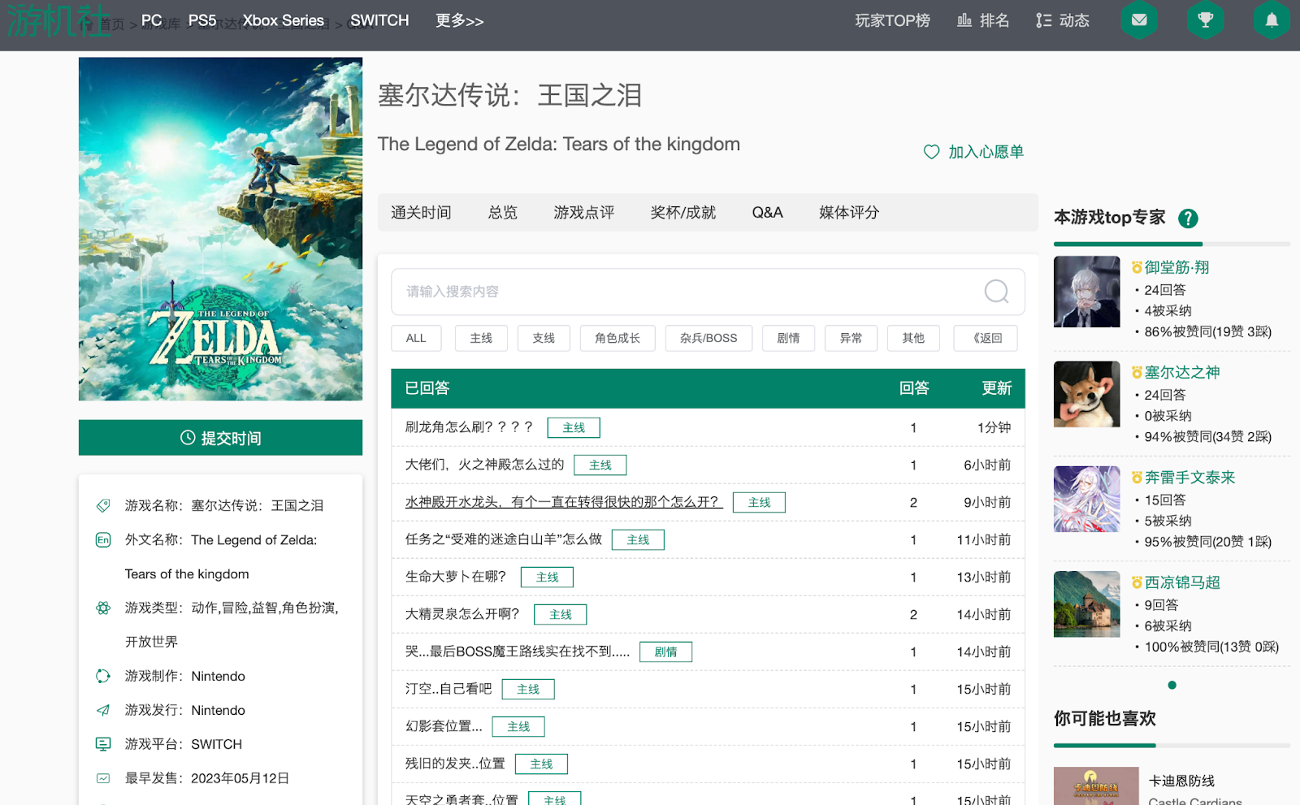Open 塞尔达之神 dog avatar thumbnail
1300x805 pixels.
1087,394
